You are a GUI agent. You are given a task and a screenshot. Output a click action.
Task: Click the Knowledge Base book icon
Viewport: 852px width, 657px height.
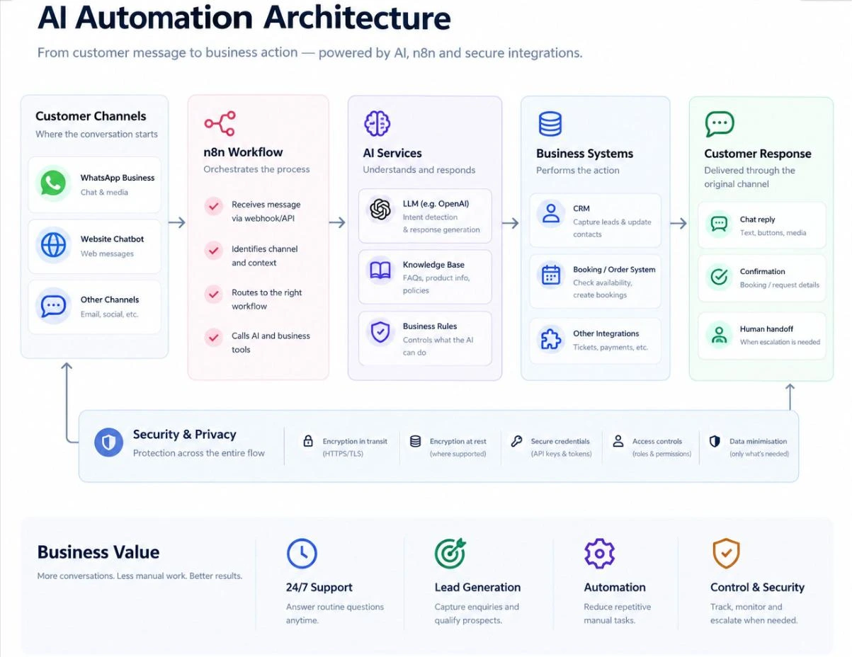coord(380,271)
